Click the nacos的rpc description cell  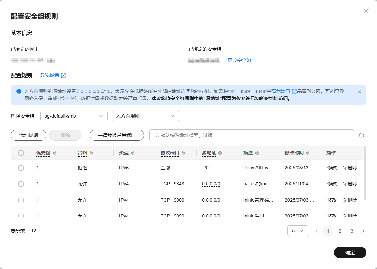[258, 184]
